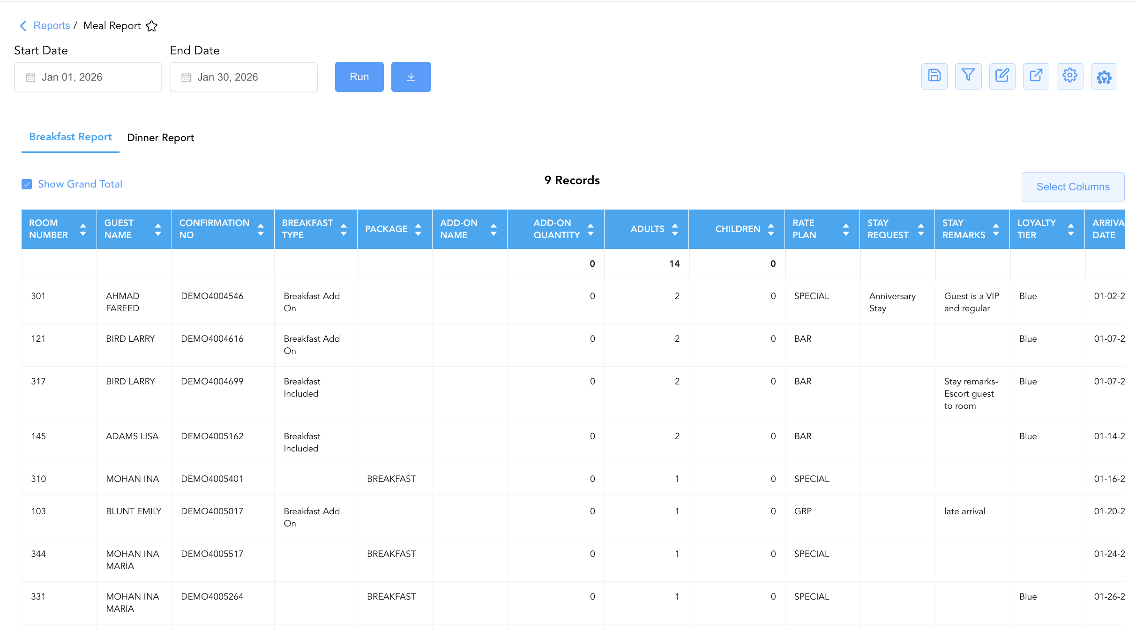
Task: Click confirmation number DEMO4005264
Action: tap(212, 597)
